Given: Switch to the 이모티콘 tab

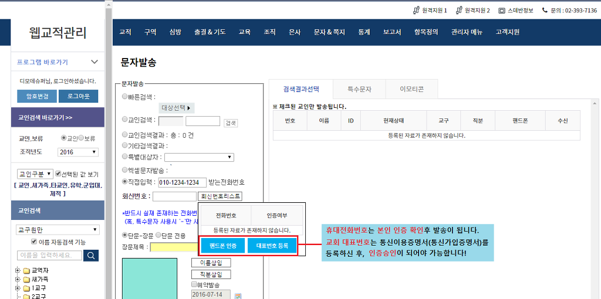Looking at the screenshot, I should [411, 89].
